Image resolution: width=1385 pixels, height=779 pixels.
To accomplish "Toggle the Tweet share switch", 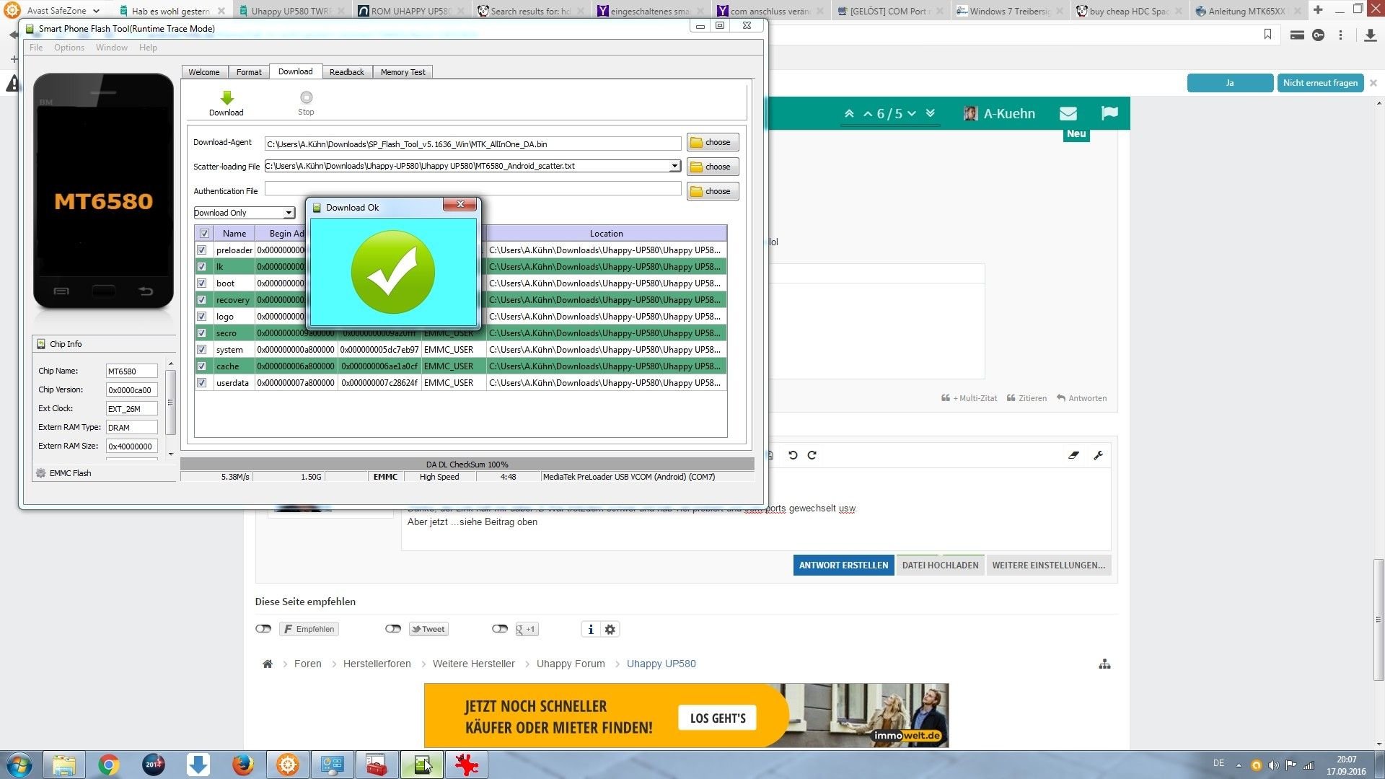I will click(393, 629).
